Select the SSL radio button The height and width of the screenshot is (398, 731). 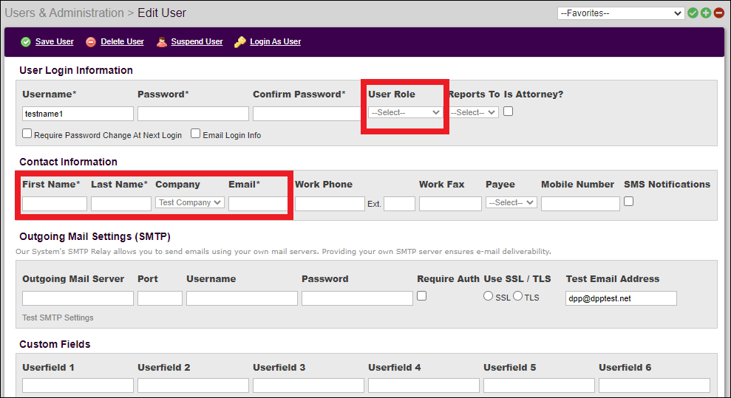488,296
